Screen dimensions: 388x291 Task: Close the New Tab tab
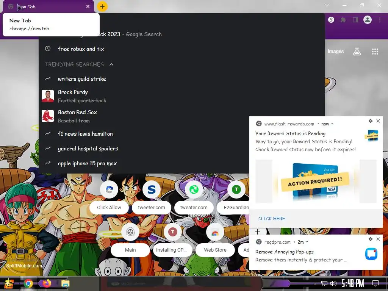click(88, 7)
